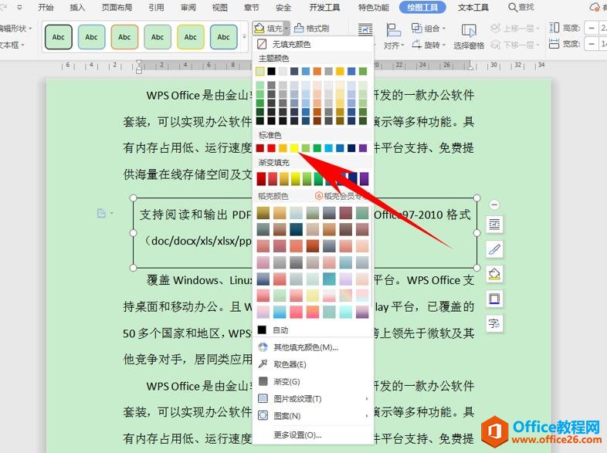This screenshot has width=607, height=453.
Task: Click the 查找 search button
Action: click(x=521, y=8)
